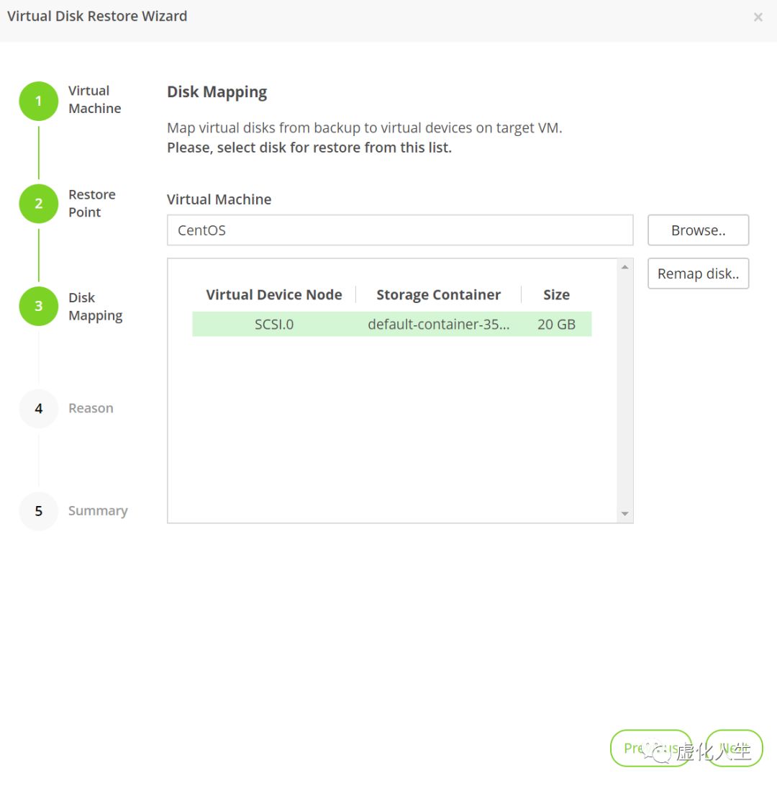Go to the Previous wizard step

651,748
